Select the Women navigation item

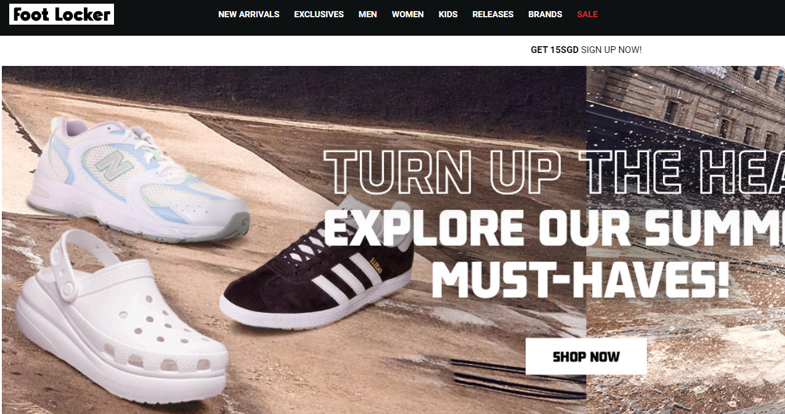pyautogui.click(x=408, y=14)
